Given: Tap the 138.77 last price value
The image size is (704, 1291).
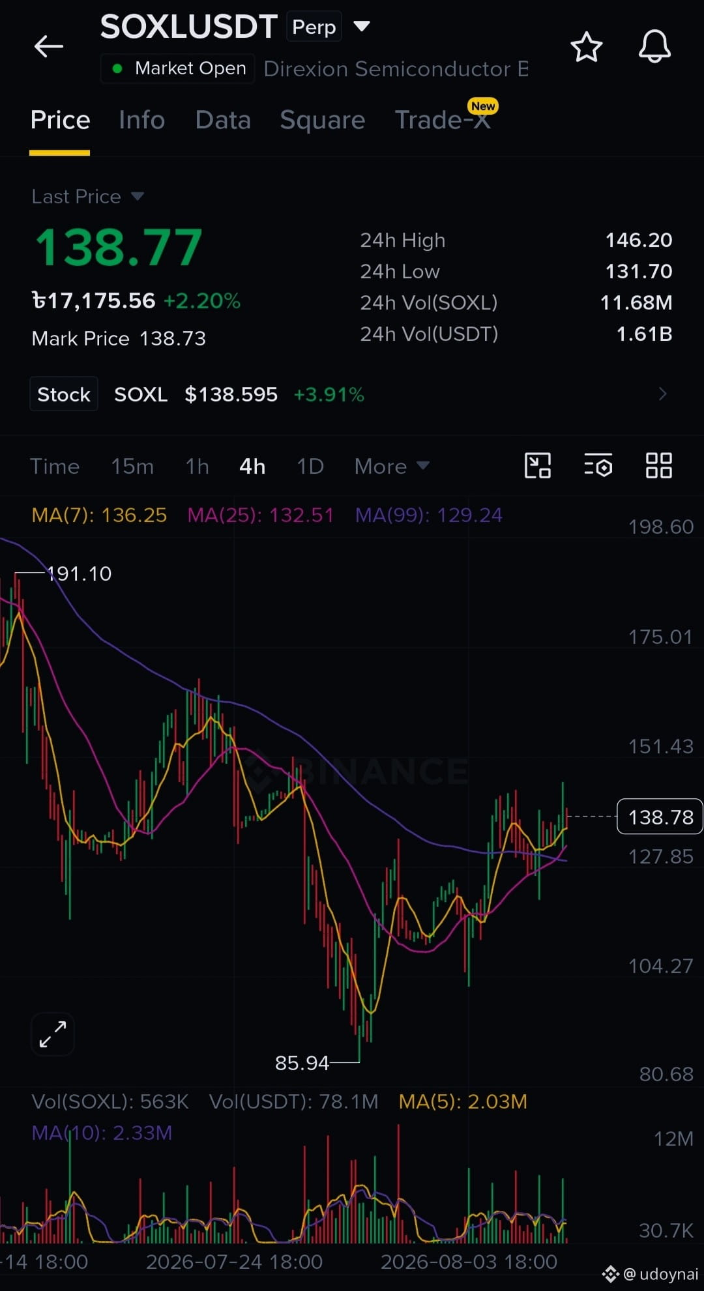Looking at the screenshot, I should (x=119, y=248).
